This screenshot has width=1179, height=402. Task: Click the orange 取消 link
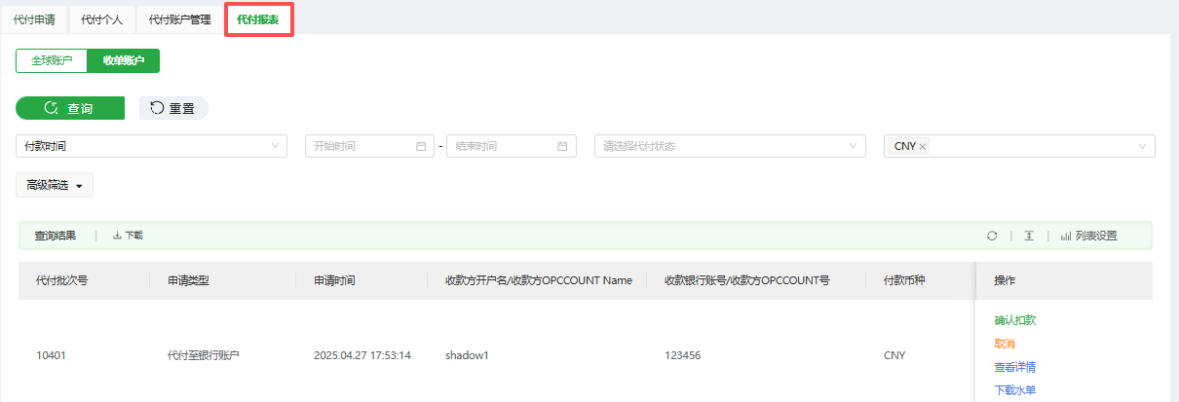pyautogui.click(x=1005, y=344)
